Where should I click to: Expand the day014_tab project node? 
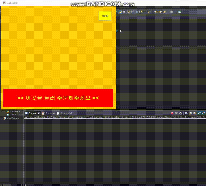[2, 118]
